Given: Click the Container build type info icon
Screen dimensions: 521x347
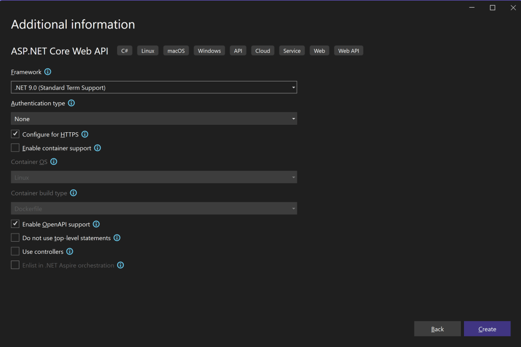Looking at the screenshot, I should point(73,193).
